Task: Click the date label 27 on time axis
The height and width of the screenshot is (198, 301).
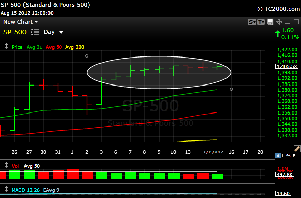Action: coord(29,152)
